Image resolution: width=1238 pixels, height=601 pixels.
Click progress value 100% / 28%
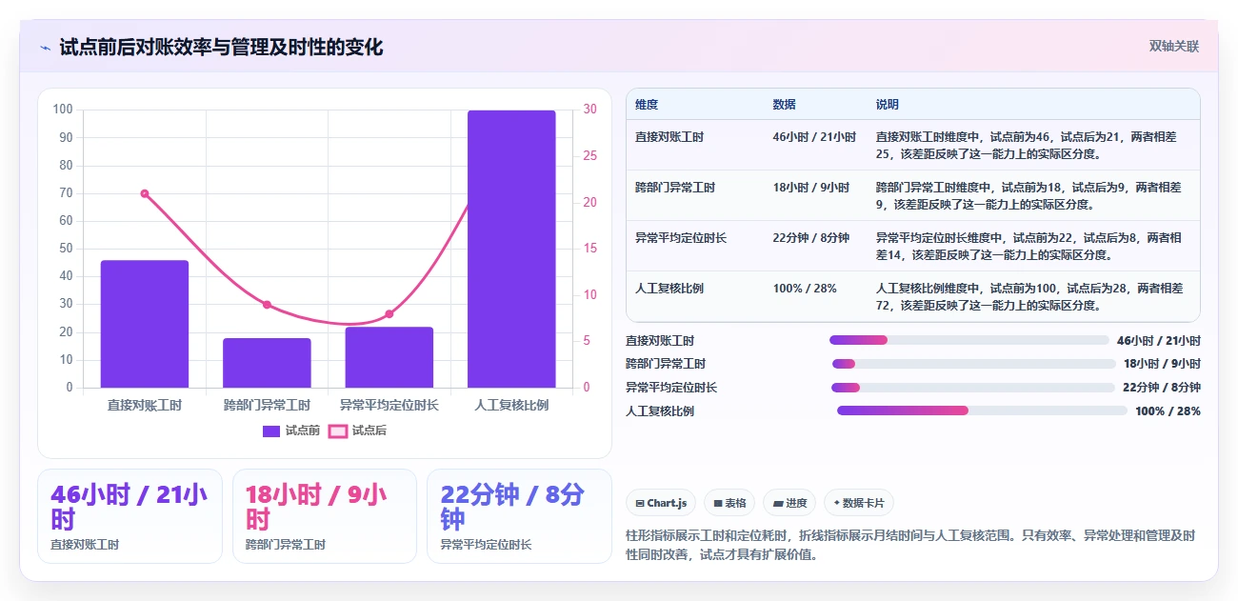(1168, 411)
